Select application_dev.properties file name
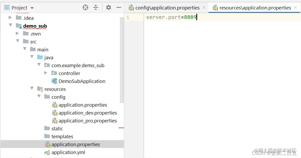 point(88,113)
